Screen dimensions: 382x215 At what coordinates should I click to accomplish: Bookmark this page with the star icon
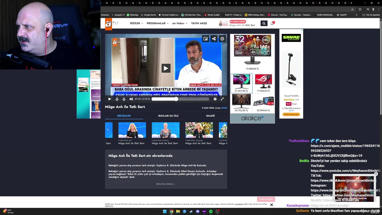pyautogui.click(x=352, y=9)
